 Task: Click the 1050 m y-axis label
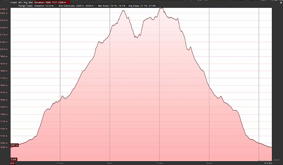point(4,143)
